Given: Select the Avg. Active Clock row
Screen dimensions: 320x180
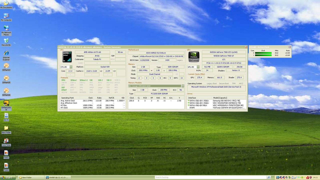Looking at the screenshot, I should click(x=93, y=100).
